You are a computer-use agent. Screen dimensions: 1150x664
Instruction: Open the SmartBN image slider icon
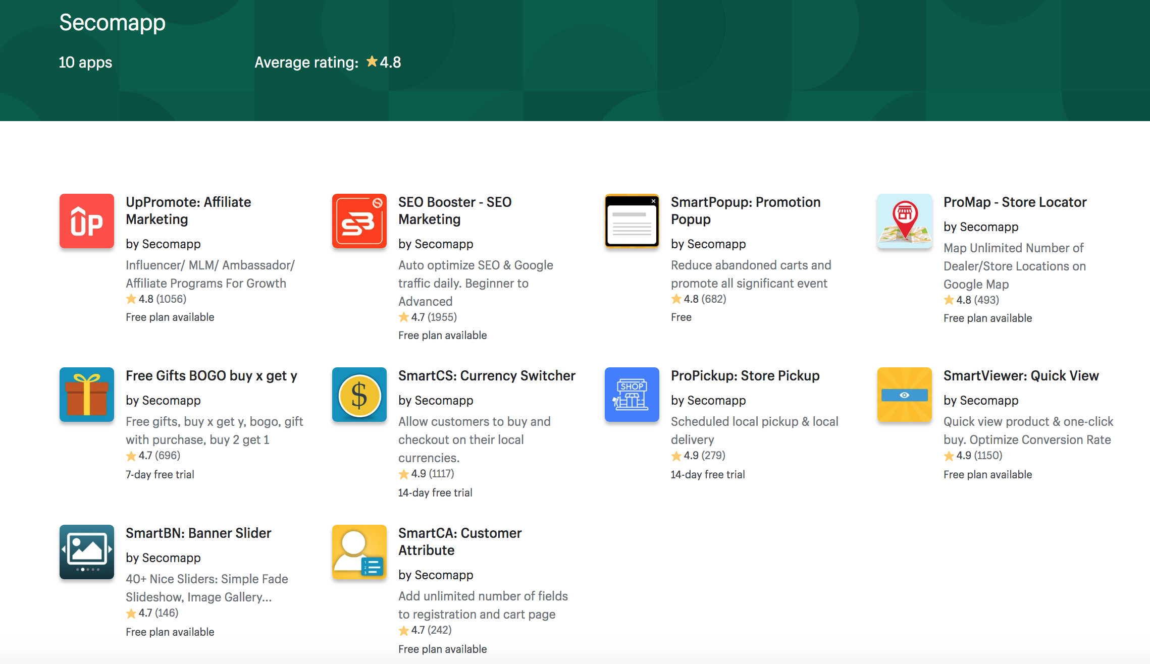87,552
